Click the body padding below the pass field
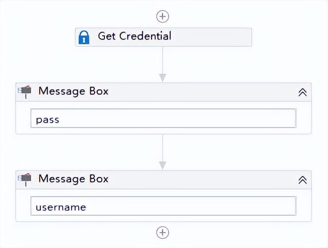 pos(163,131)
